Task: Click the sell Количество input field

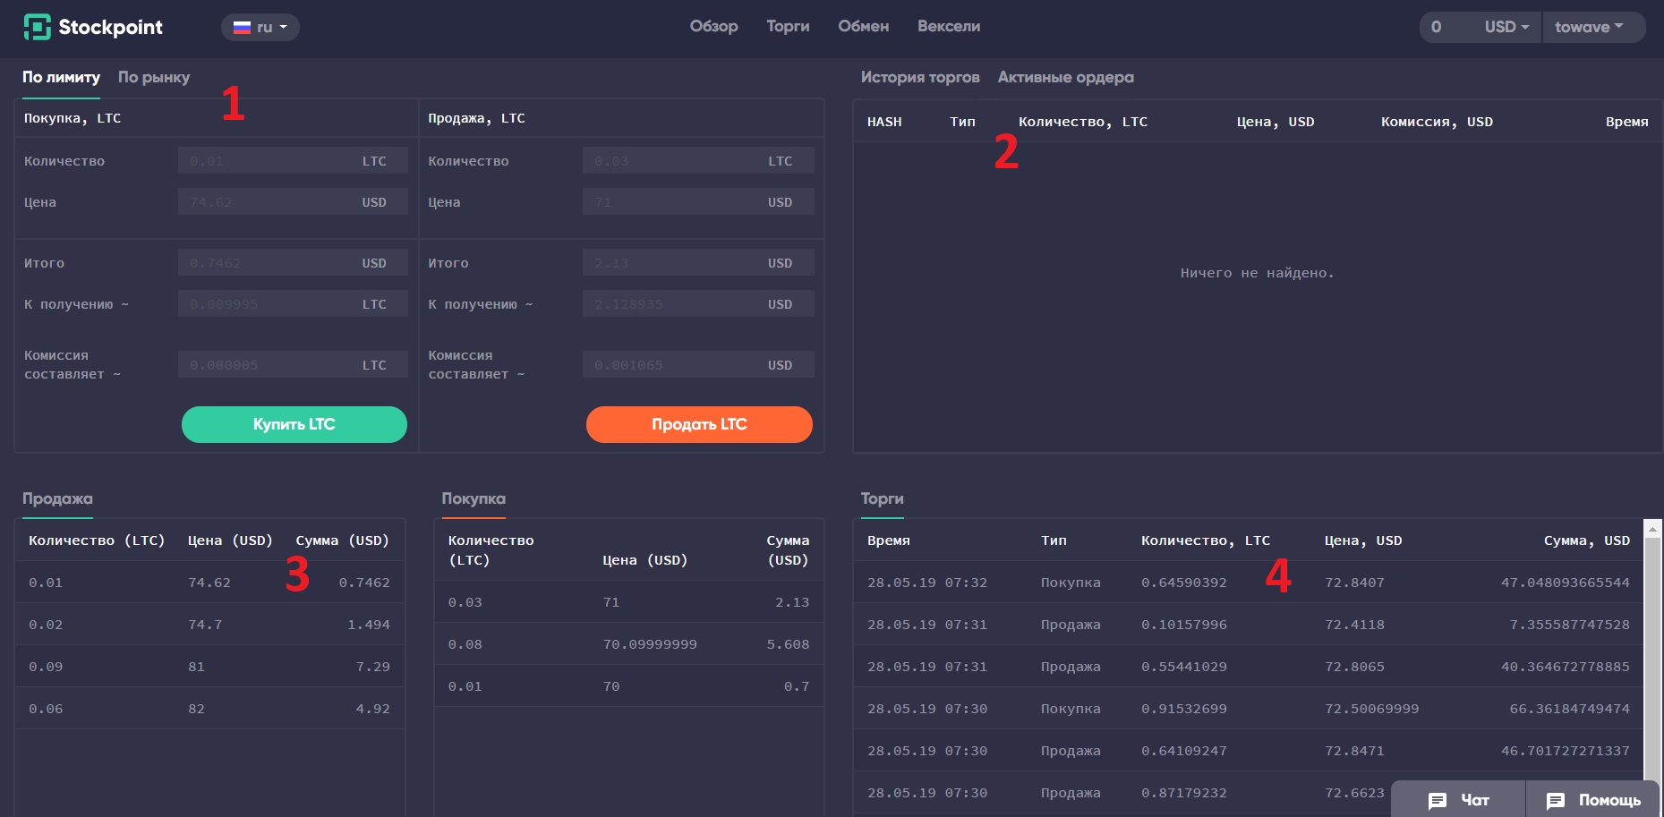Action: (698, 161)
